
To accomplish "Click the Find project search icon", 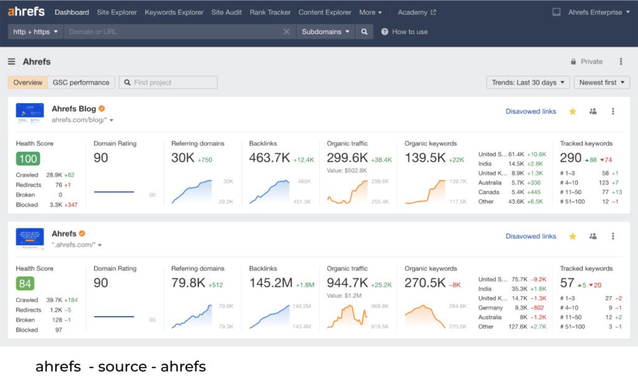I will point(127,83).
